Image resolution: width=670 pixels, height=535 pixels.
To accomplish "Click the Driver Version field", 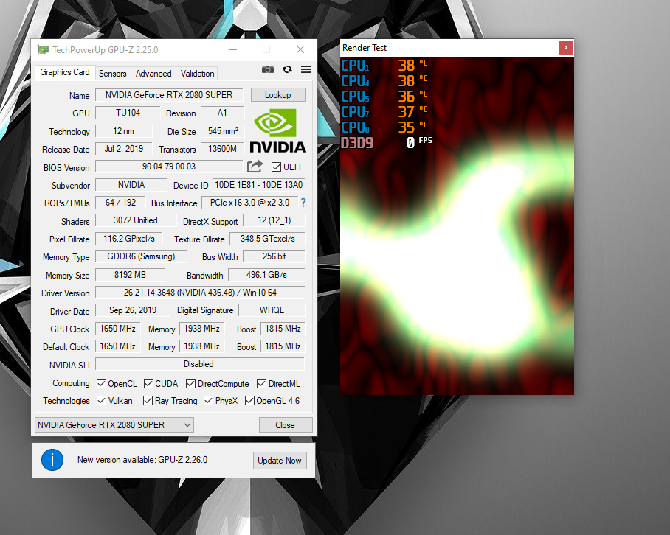I will point(200,293).
